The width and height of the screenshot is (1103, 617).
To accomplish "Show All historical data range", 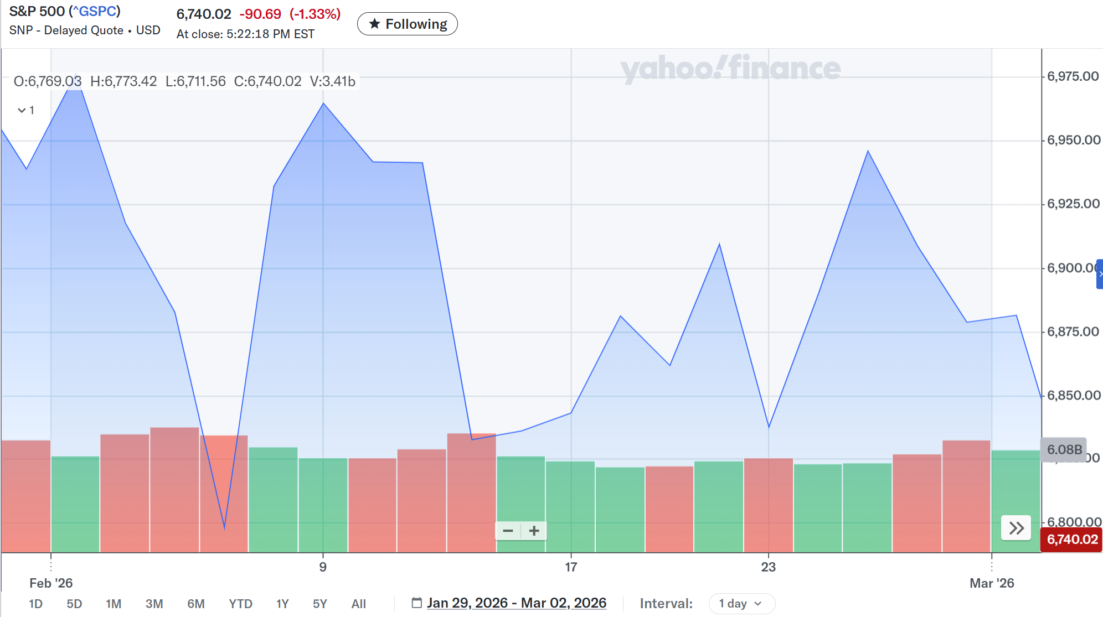I will click(x=358, y=604).
